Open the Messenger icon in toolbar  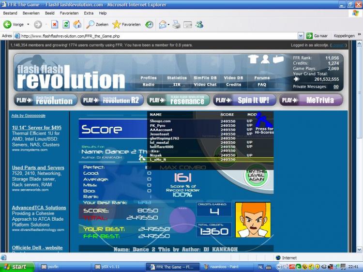199,24
